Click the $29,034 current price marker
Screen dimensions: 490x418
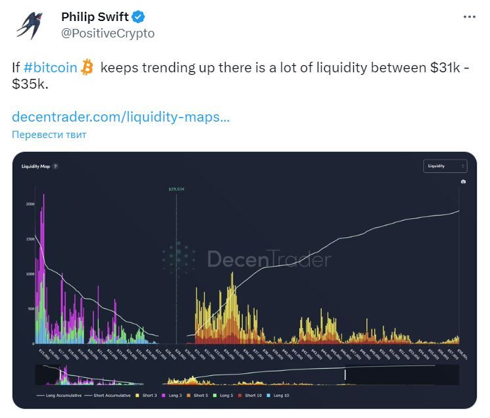[x=176, y=189]
